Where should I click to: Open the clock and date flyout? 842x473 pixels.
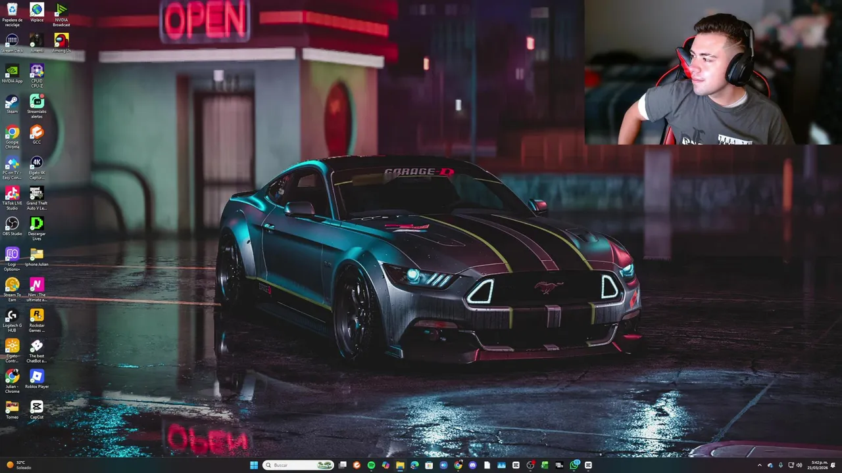click(819, 465)
